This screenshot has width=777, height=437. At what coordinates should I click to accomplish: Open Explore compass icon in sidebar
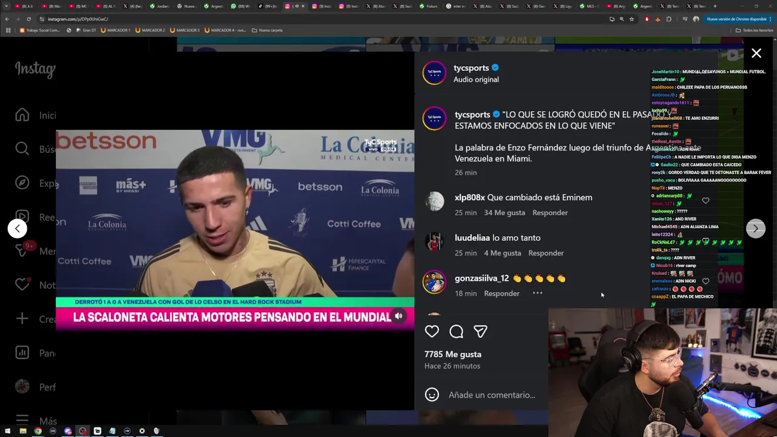(22, 183)
